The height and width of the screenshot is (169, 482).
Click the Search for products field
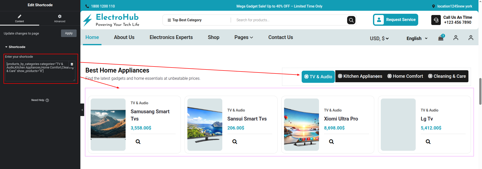(289, 20)
